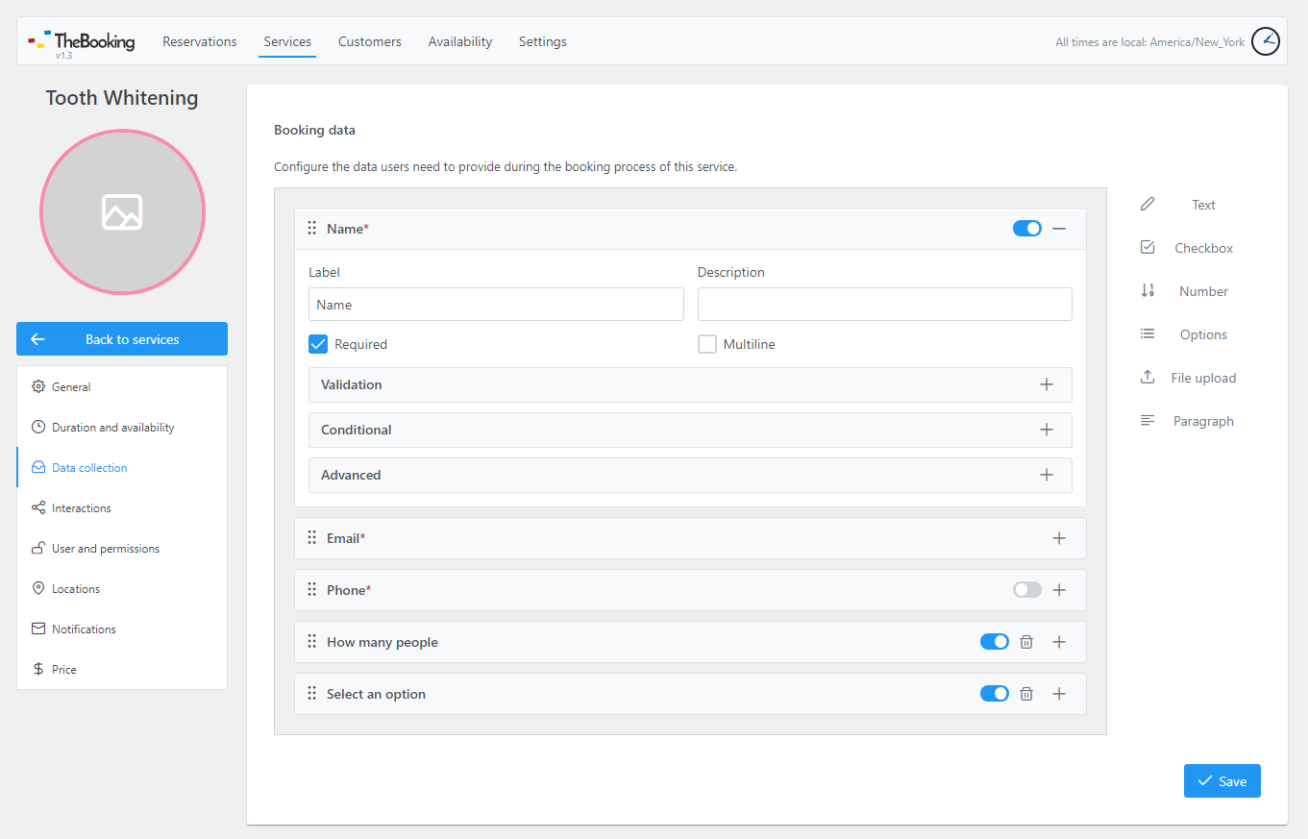Click the timezone clock icon
The height and width of the screenshot is (839, 1308).
pyautogui.click(x=1266, y=41)
